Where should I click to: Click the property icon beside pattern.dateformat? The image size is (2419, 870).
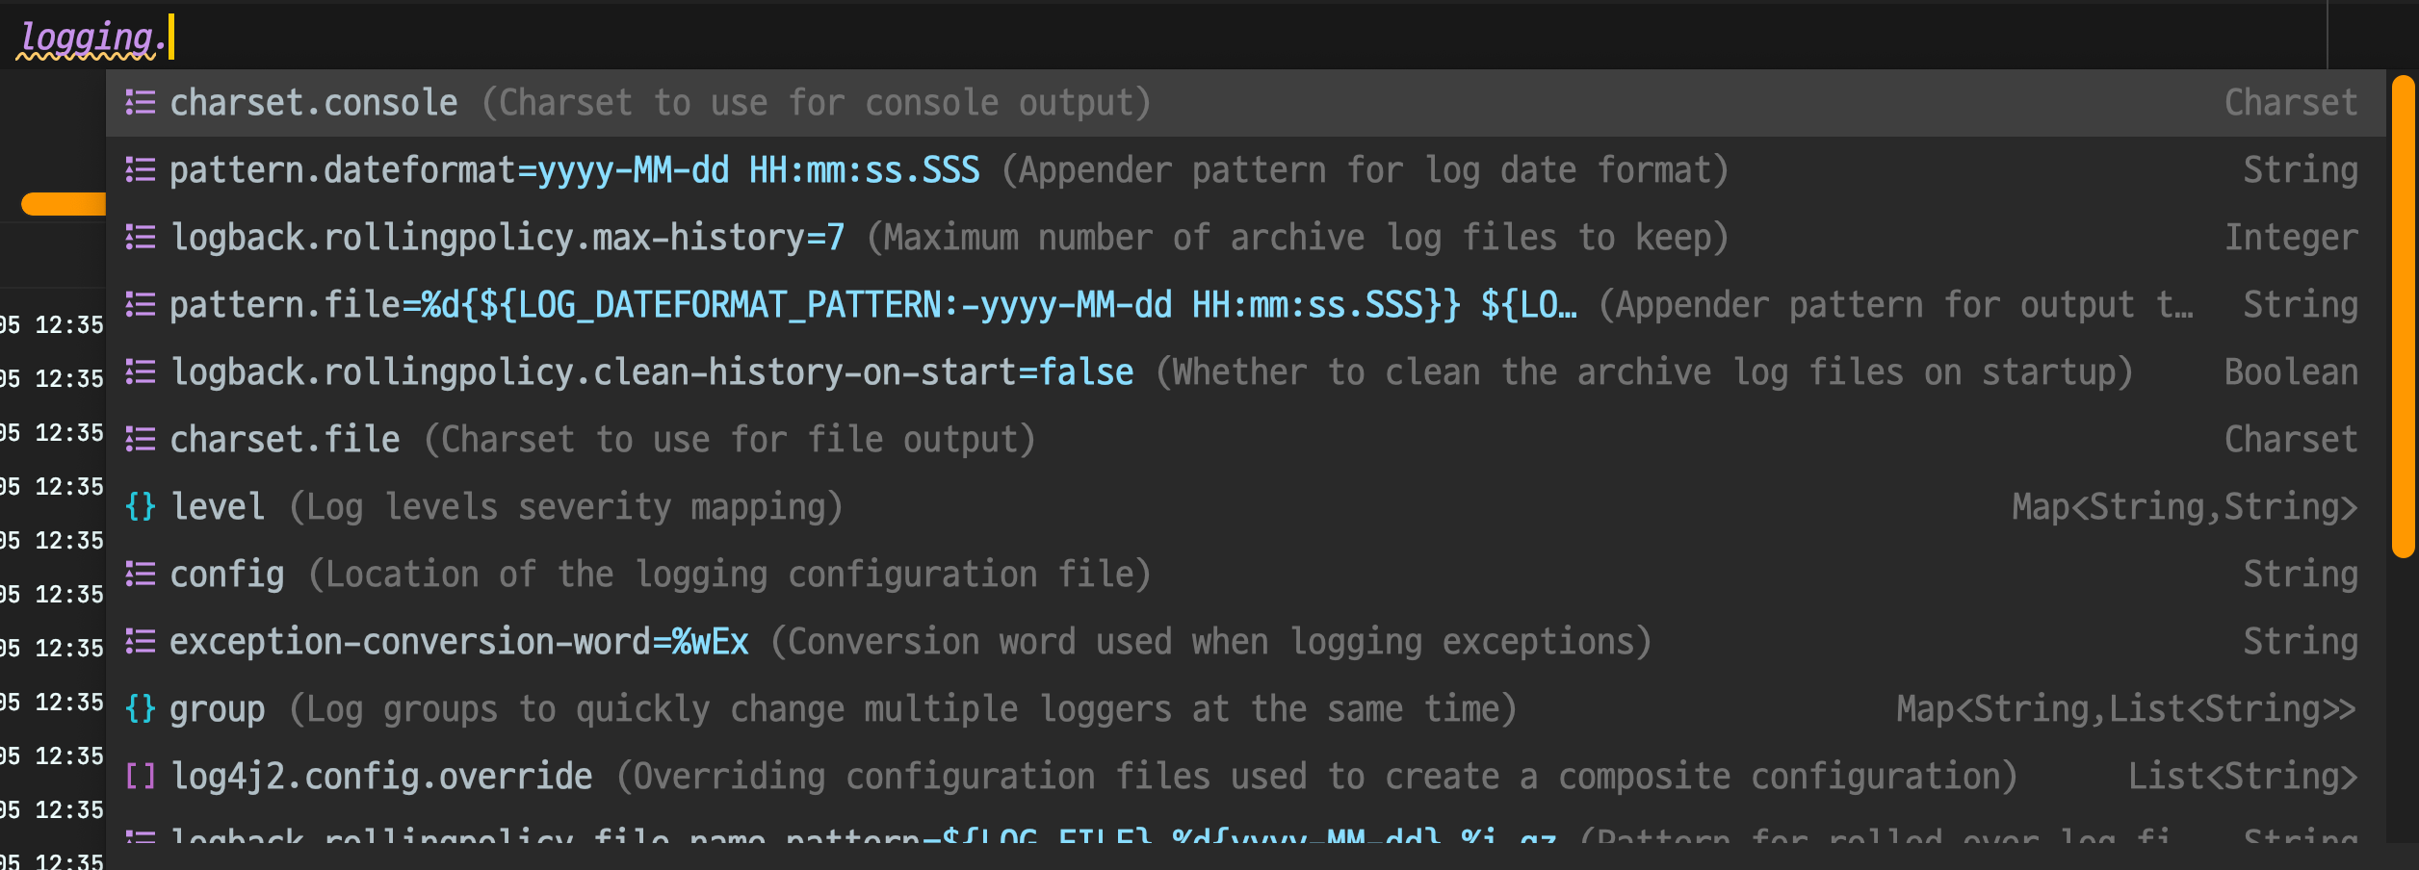tap(141, 169)
